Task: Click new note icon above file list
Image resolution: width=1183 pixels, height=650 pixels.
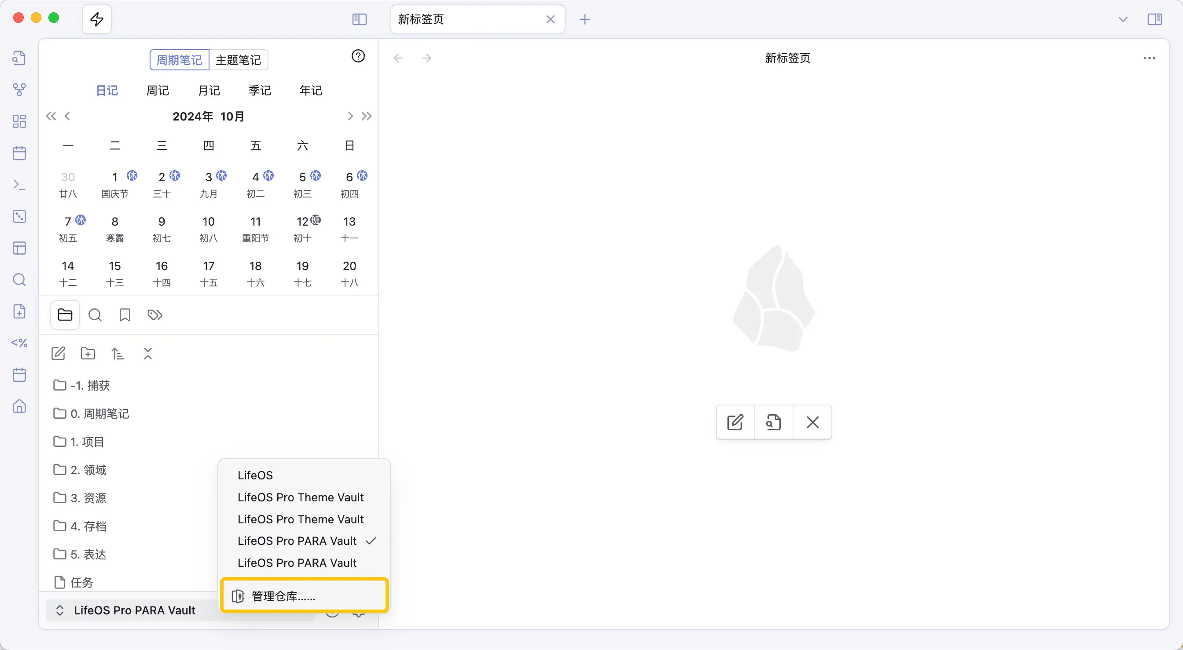Action: tap(59, 354)
